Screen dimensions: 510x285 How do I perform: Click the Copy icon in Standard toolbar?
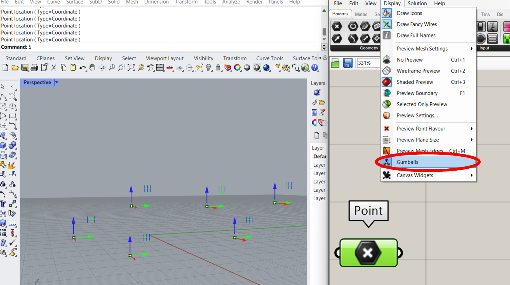[x=64, y=68]
